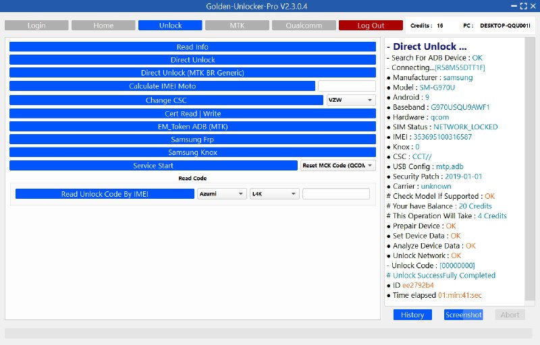
Task: Expand the VZW CSC dropdown
Action: click(350, 100)
